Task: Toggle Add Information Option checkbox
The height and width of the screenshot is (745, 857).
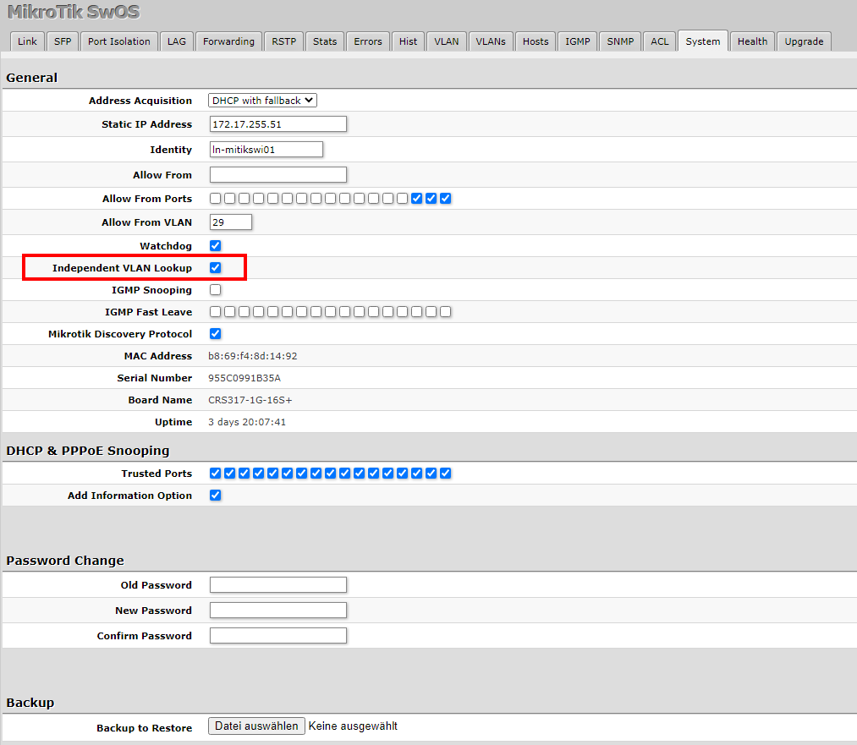Action: (x=216, y=496)
